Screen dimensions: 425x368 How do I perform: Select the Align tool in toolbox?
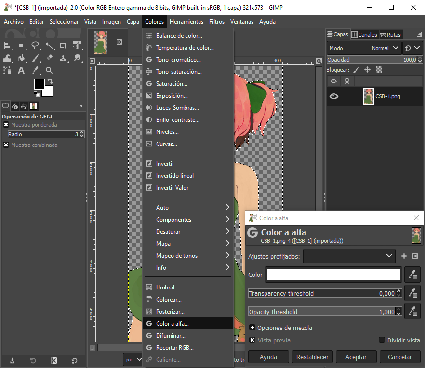pyautogui.click(x=7, y=46)
